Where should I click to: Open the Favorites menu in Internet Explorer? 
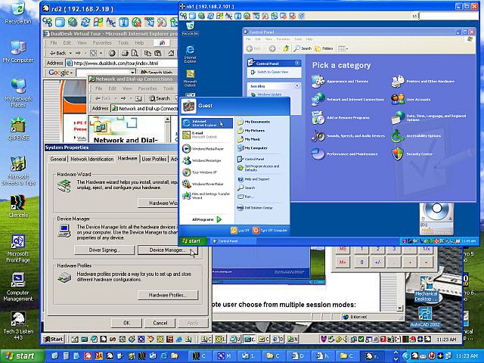click(x=101, y=43)
